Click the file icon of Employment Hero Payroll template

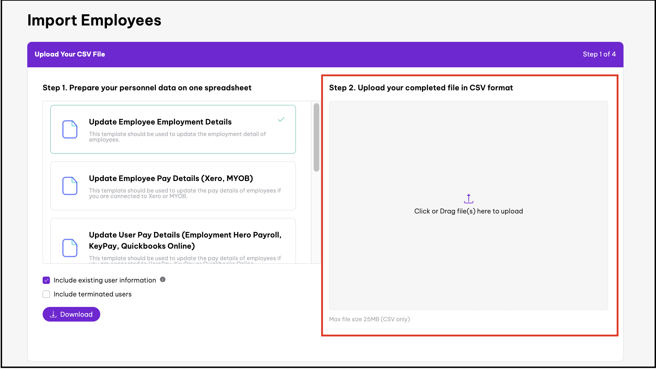point(70,248)
